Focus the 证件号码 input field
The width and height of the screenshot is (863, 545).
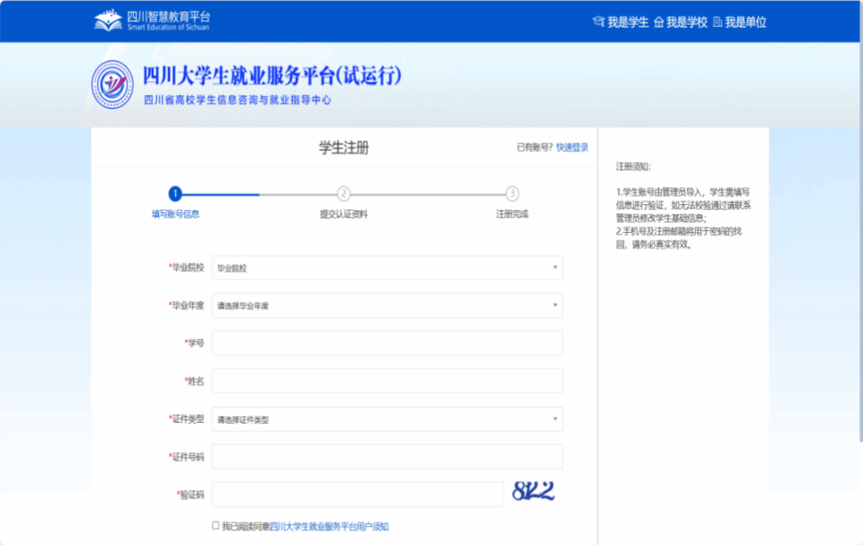(x=387, y=457)
